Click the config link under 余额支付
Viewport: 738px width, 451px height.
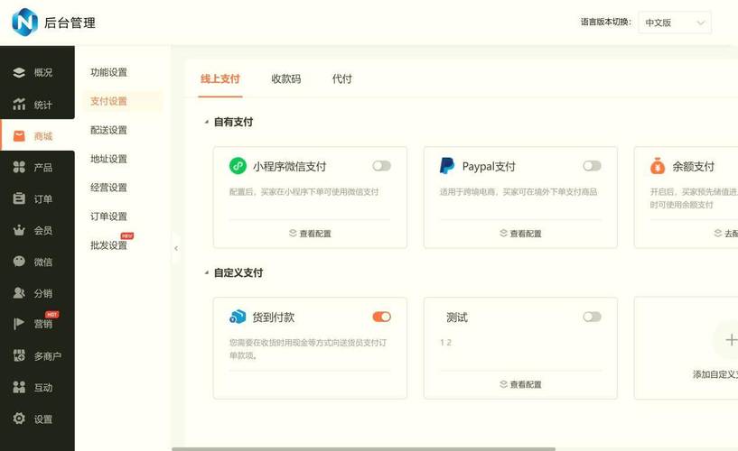pyautogui.click(x=725, y=234)
